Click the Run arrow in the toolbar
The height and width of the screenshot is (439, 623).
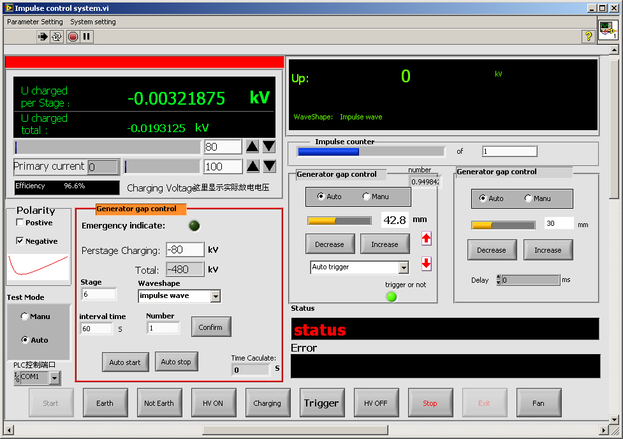click(43, 37)
